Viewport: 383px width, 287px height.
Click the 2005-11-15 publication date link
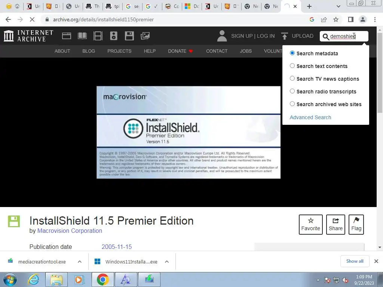(117, 247)
